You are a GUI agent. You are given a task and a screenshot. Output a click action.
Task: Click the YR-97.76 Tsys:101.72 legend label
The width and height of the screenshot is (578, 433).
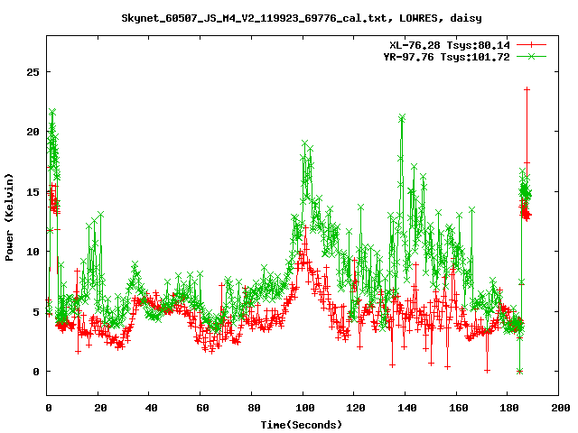point(446,57)
